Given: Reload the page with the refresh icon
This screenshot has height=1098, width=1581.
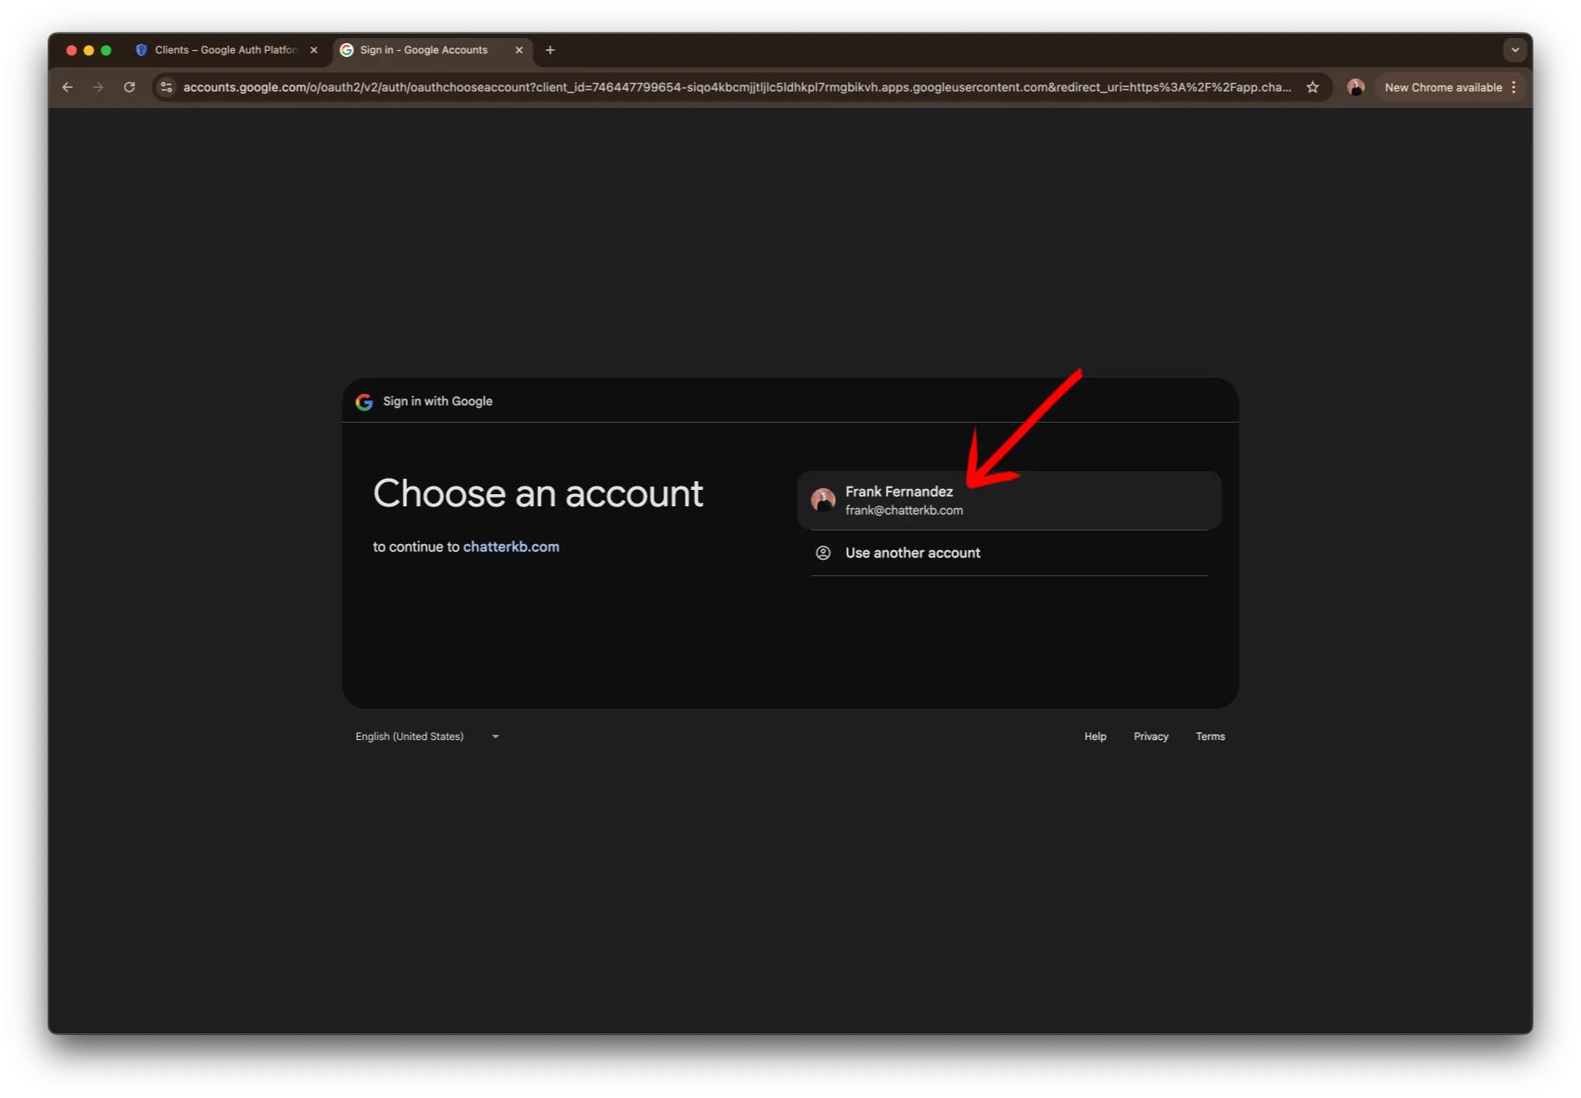Looking at the screenshot, I should (129, 87).
